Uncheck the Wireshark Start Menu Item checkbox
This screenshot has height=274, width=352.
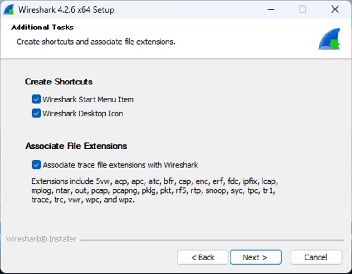point(36,99)
